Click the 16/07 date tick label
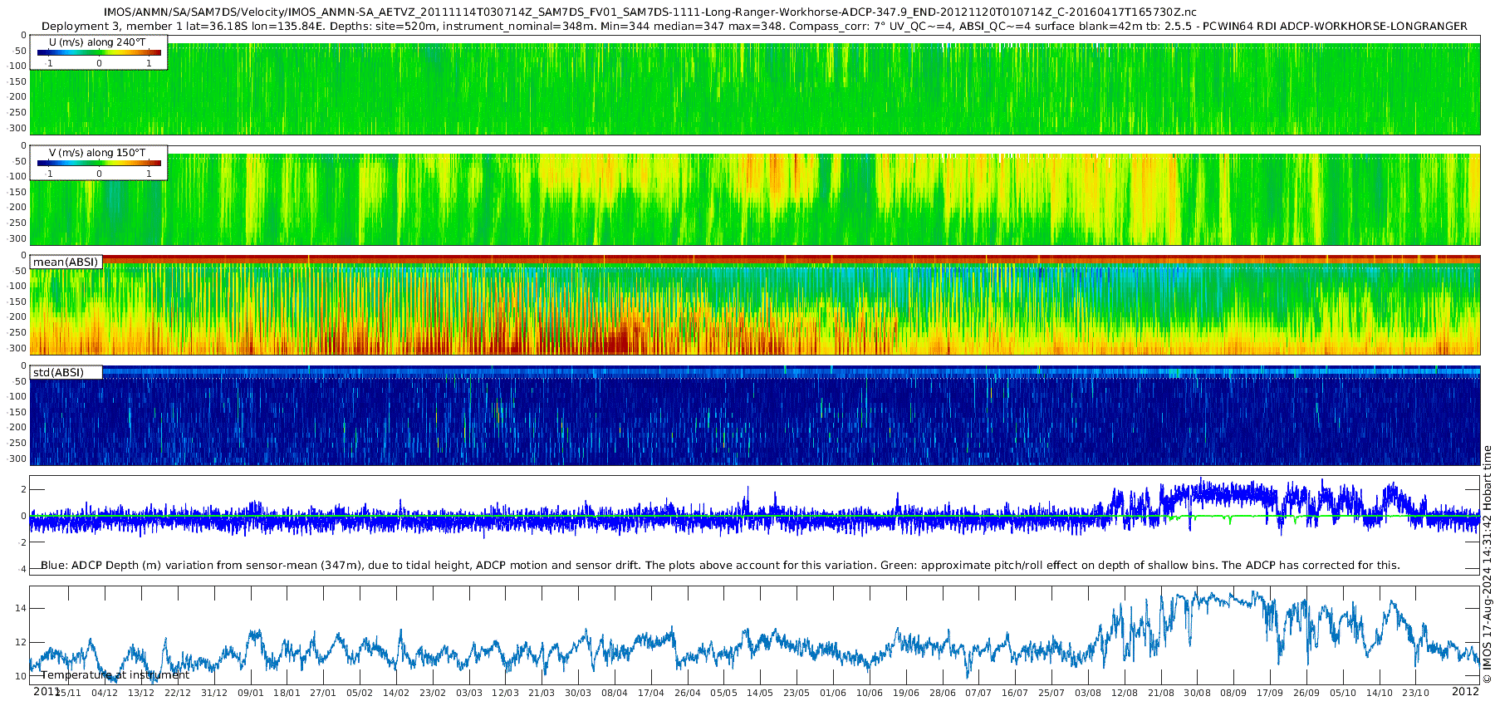The height and width of the screenshot is (706, 1495). click(x=1015, y=693)
